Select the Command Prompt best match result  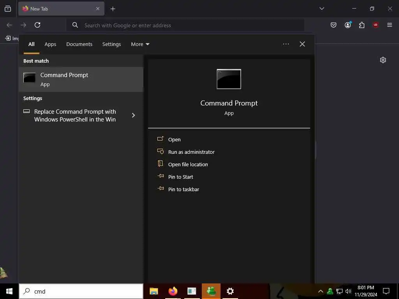pos(81,79)
